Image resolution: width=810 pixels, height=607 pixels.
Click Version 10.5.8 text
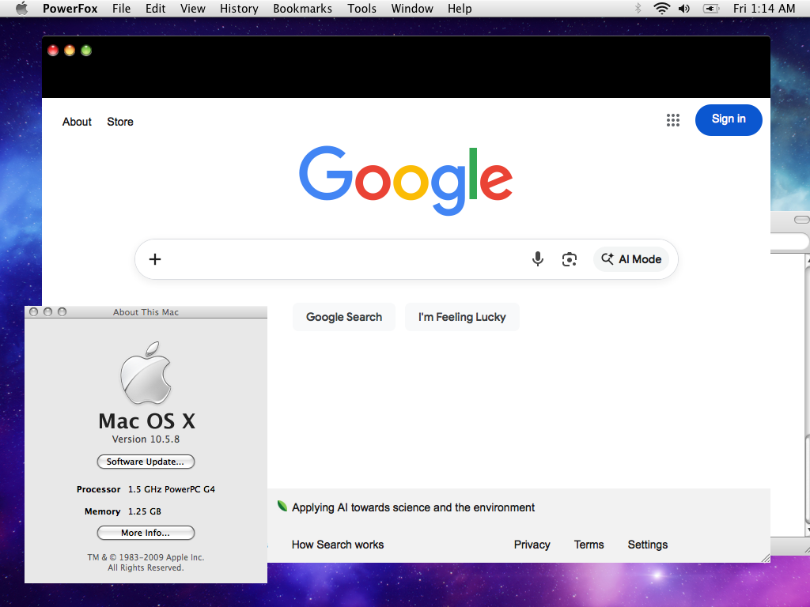146,439
